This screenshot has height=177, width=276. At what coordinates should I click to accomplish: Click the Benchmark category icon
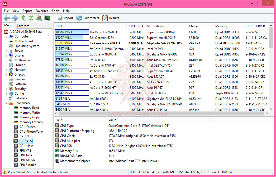tap(11, 103)
